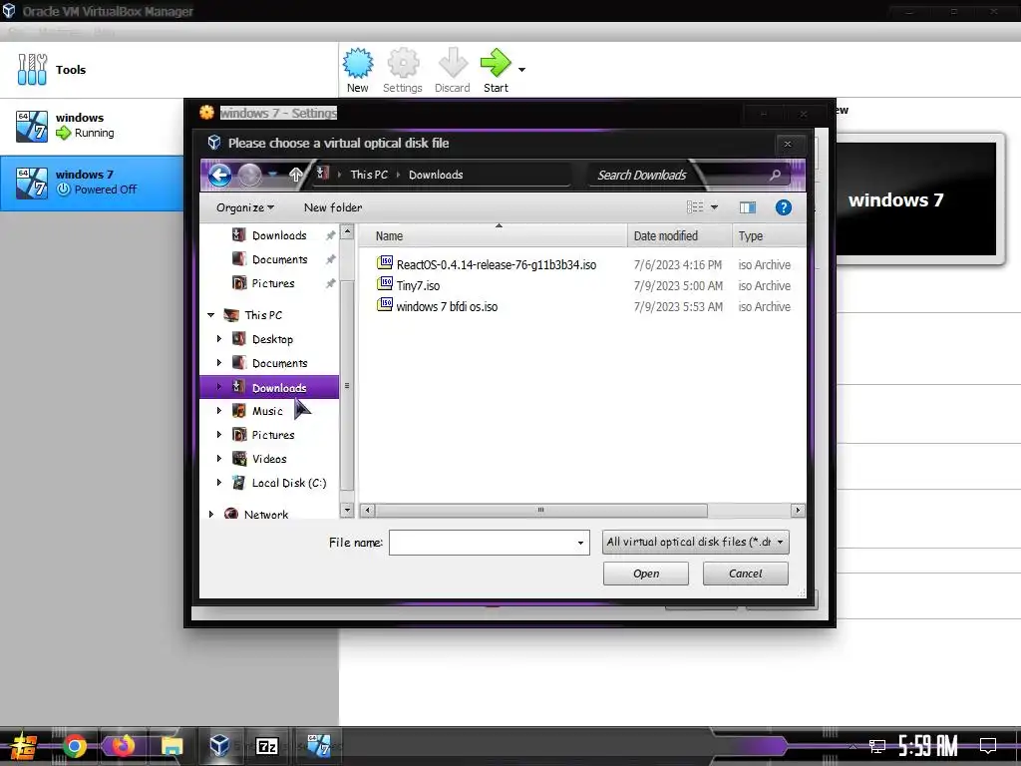This screenshot has height=766, width=1021.
Task: Create a New folder
Action: point(333,207)
